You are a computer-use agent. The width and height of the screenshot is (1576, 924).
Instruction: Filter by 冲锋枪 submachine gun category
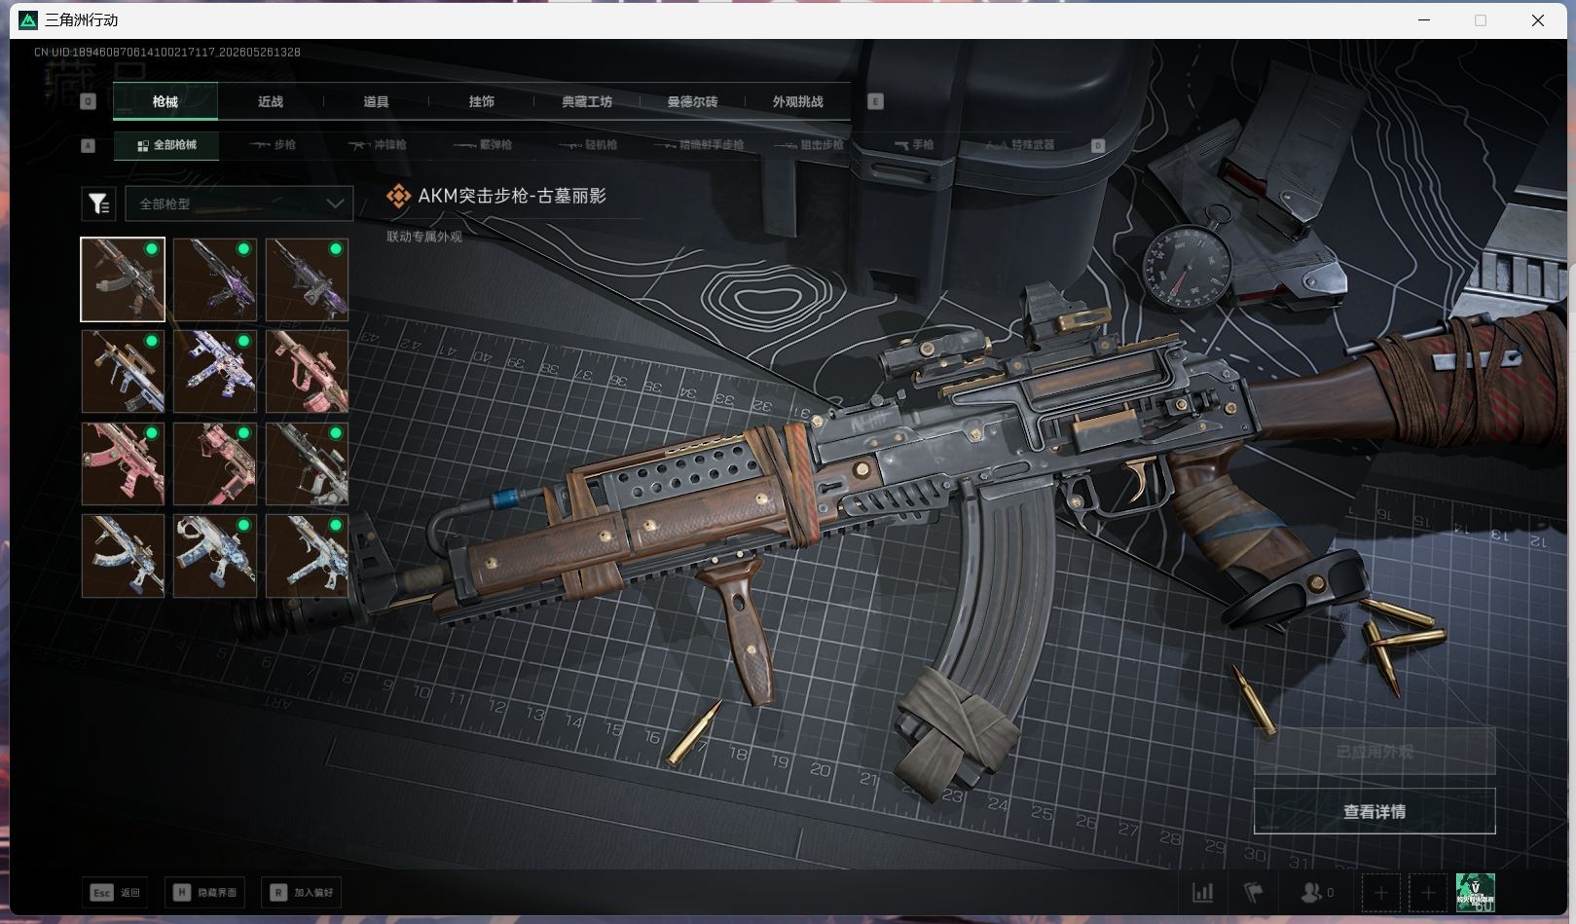[x=379, y=145]
